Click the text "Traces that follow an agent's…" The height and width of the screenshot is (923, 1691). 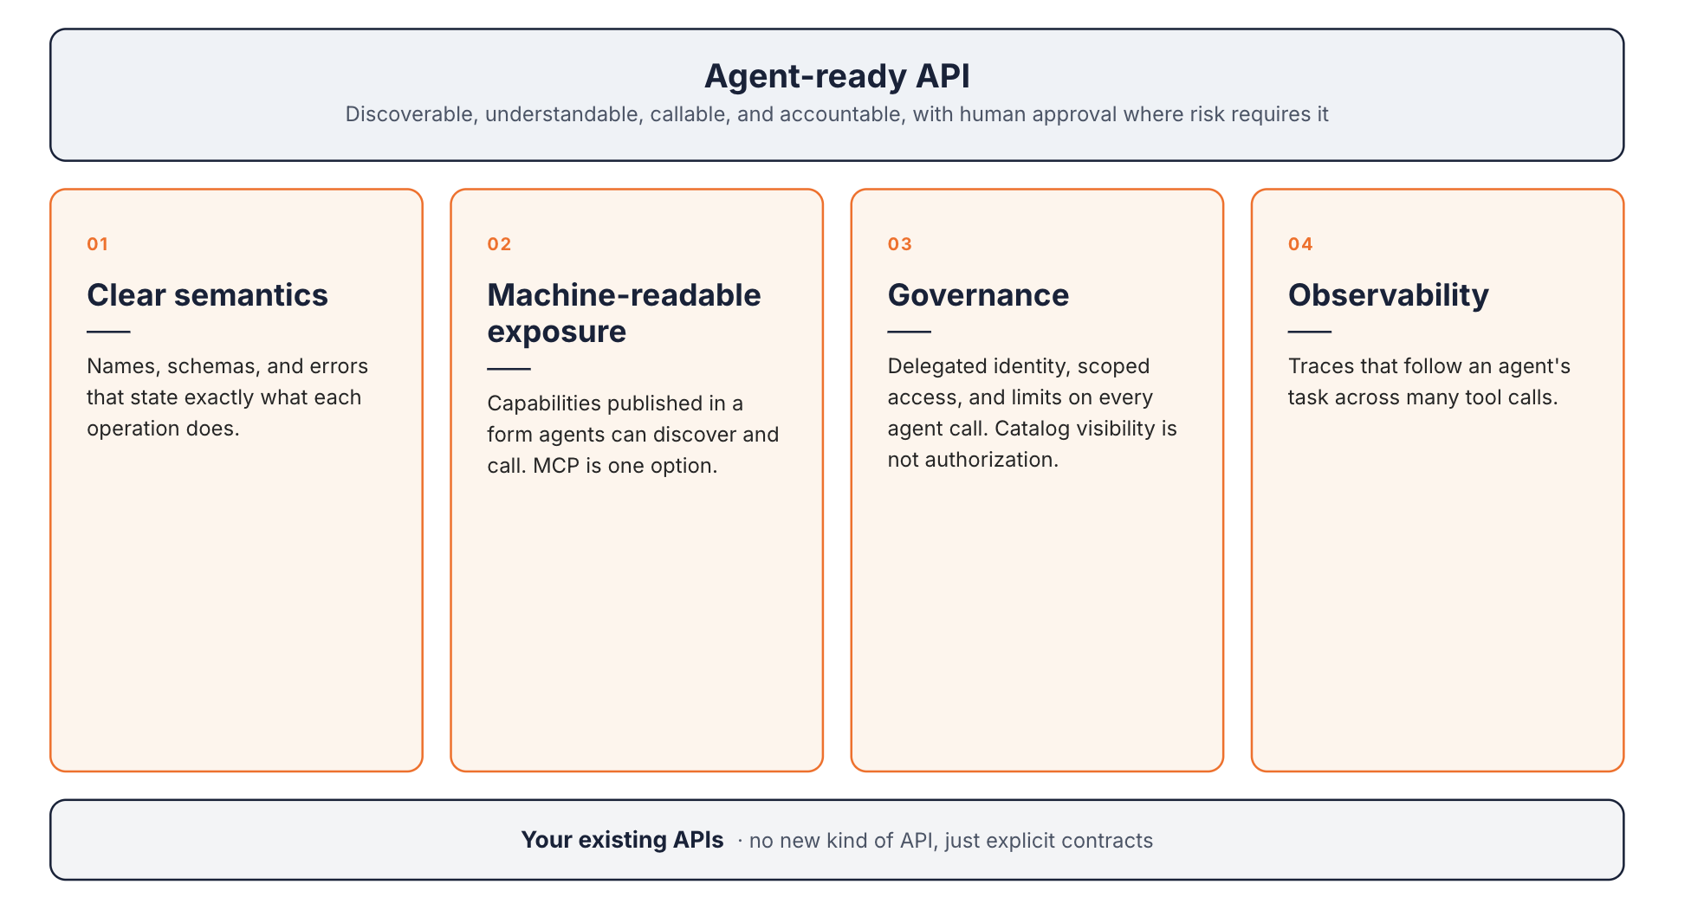1429,382
